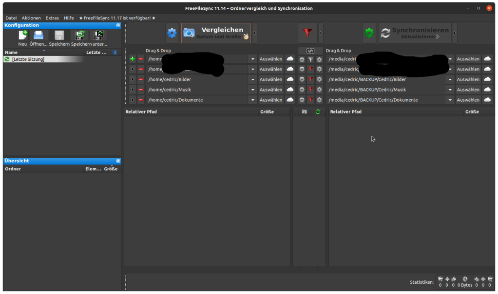Close the Konfiguration panel
The height and width of the screenshot is (294, 498).
pos(118,25)
